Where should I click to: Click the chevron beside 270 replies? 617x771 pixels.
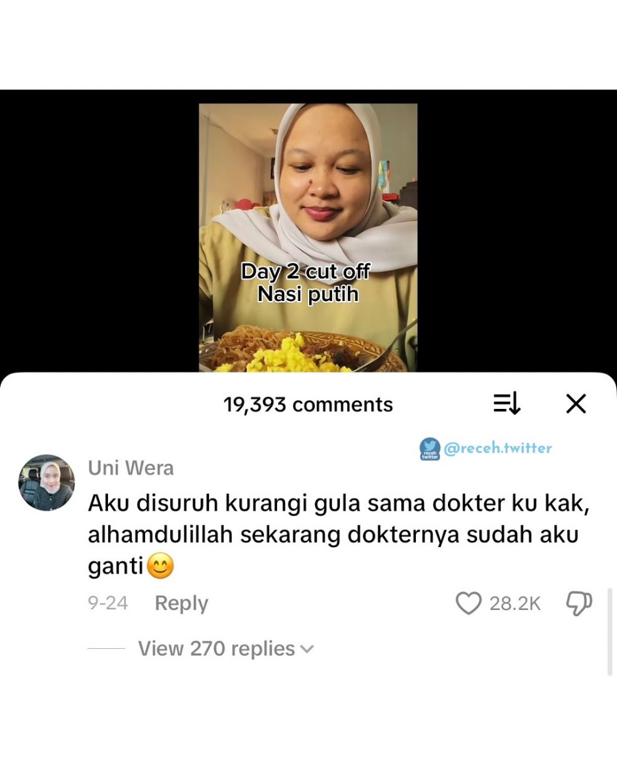click(x=307, y=649)
